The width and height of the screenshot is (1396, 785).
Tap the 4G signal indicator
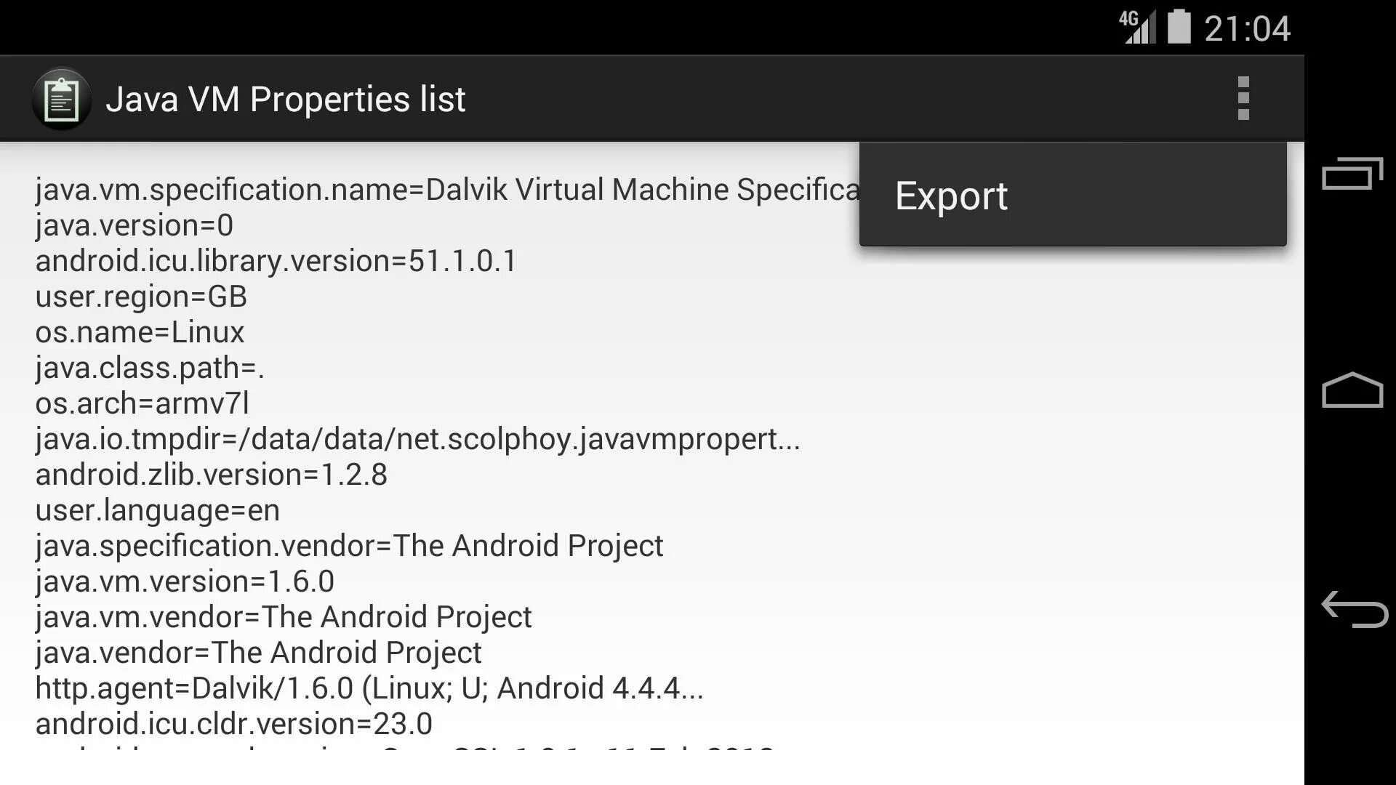[x=1136, y=28]
